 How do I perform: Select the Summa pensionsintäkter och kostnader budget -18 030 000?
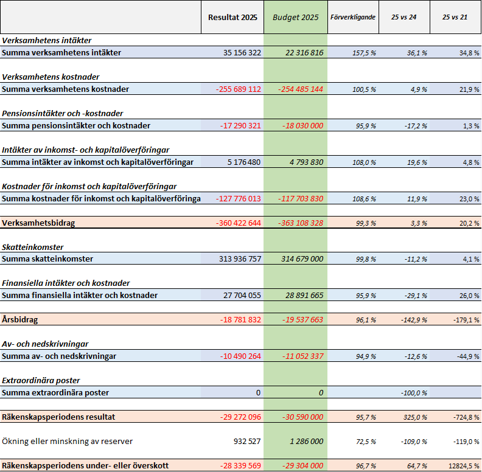(302, 126)
